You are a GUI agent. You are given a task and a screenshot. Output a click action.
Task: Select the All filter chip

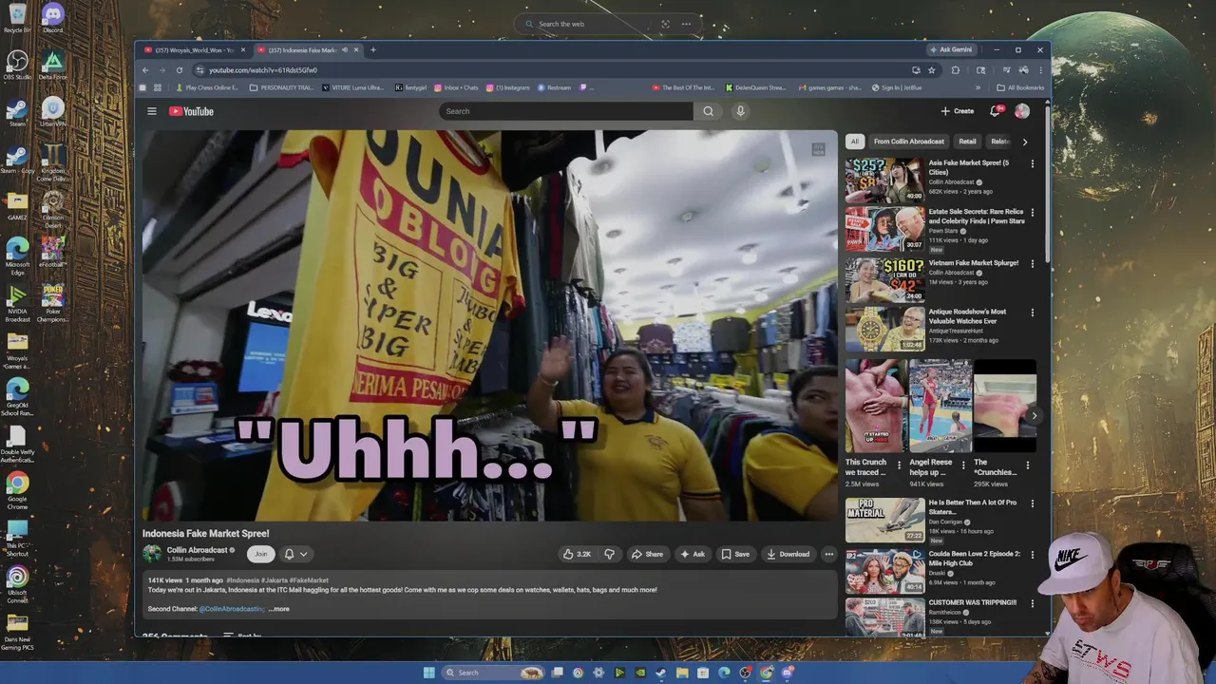(x=854, y=142)
